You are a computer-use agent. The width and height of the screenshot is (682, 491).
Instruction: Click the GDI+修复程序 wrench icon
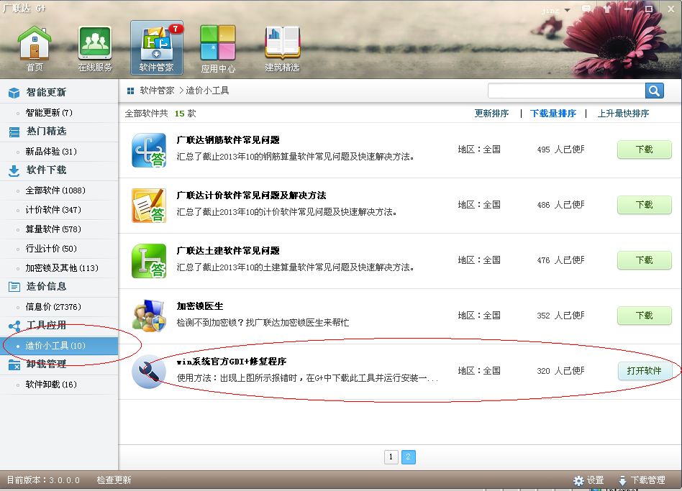tap(149, 372)
